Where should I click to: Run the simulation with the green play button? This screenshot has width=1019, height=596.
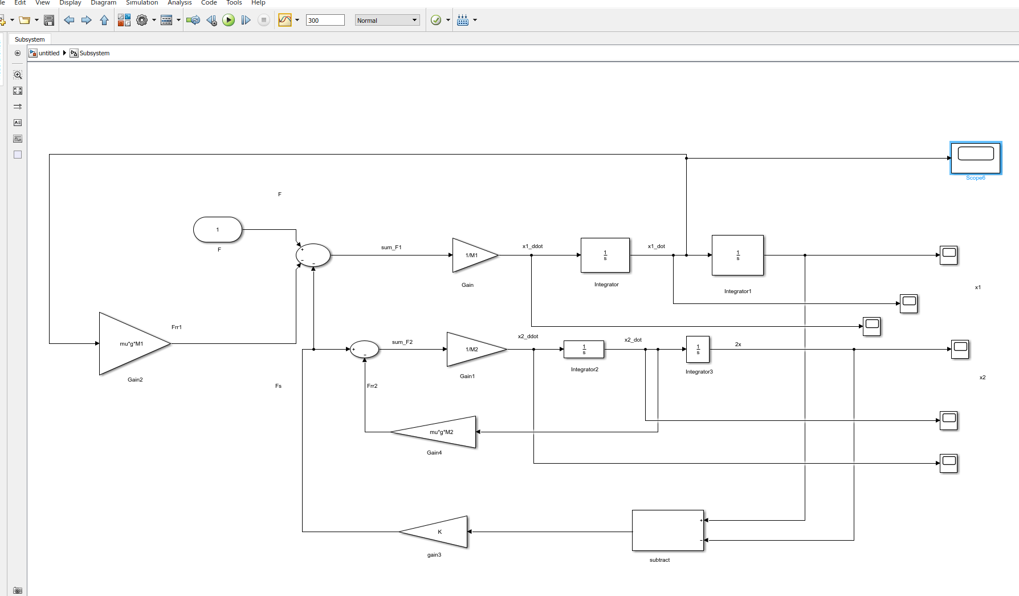229,21
